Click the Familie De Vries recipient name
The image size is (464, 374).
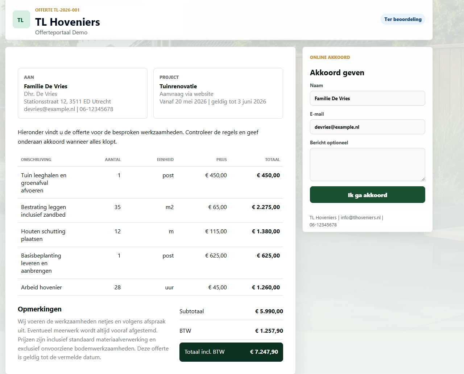(x=46, y=86)
